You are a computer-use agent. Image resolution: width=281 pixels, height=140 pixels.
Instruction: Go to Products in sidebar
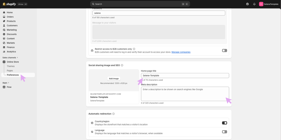11,21
